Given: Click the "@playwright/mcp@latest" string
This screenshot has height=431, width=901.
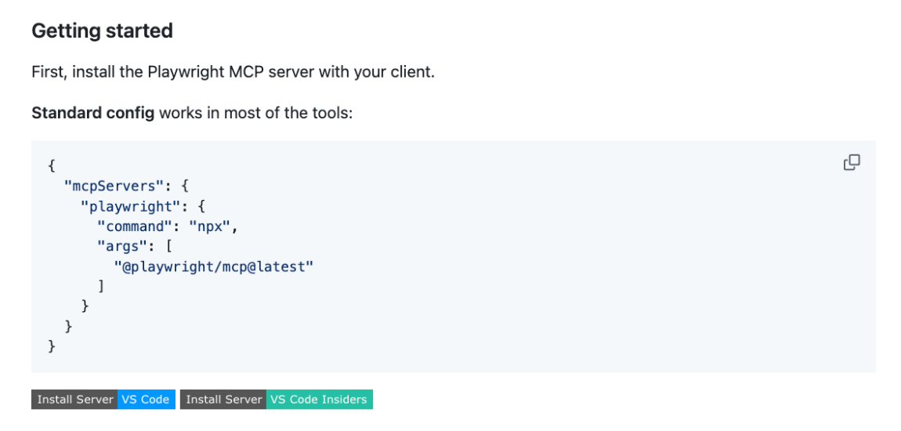Looking at the screenshot, I should coord(213,266).
